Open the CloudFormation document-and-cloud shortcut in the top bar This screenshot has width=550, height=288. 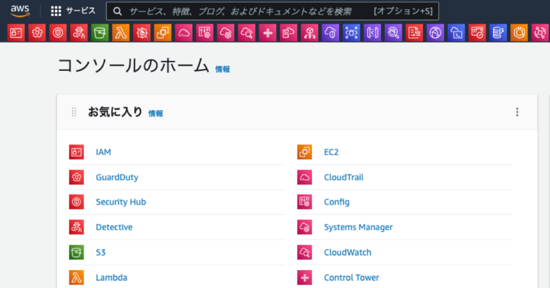pos(288,33)
